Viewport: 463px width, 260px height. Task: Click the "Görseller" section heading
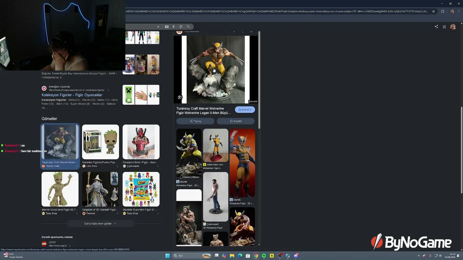pos(49,119)
